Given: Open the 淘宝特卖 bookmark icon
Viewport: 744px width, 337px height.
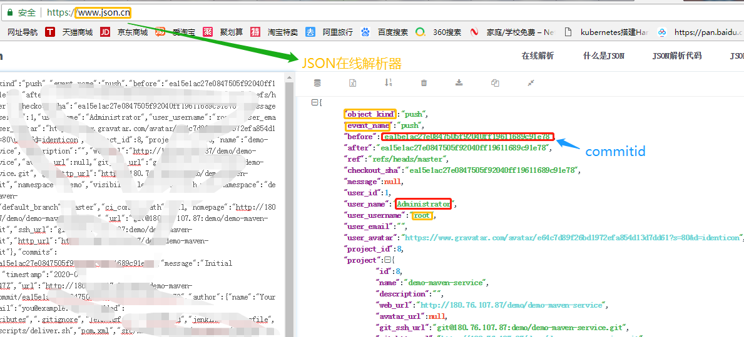Looking at the screenshot, I should [255, 32].
